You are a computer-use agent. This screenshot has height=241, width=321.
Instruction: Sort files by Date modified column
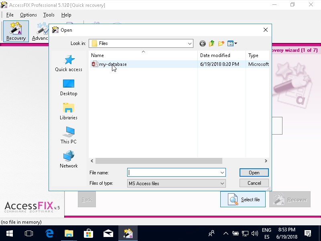pyautogui.click(x=215, y=55)
